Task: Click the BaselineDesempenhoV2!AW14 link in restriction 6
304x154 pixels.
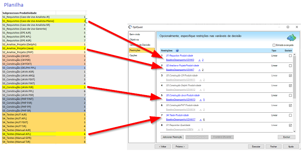Action: coord(181,110)
